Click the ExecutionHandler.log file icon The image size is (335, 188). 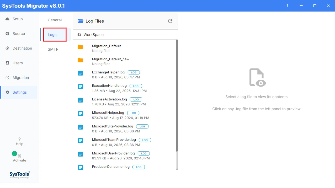pyautogui.click(x=81, y=87)
